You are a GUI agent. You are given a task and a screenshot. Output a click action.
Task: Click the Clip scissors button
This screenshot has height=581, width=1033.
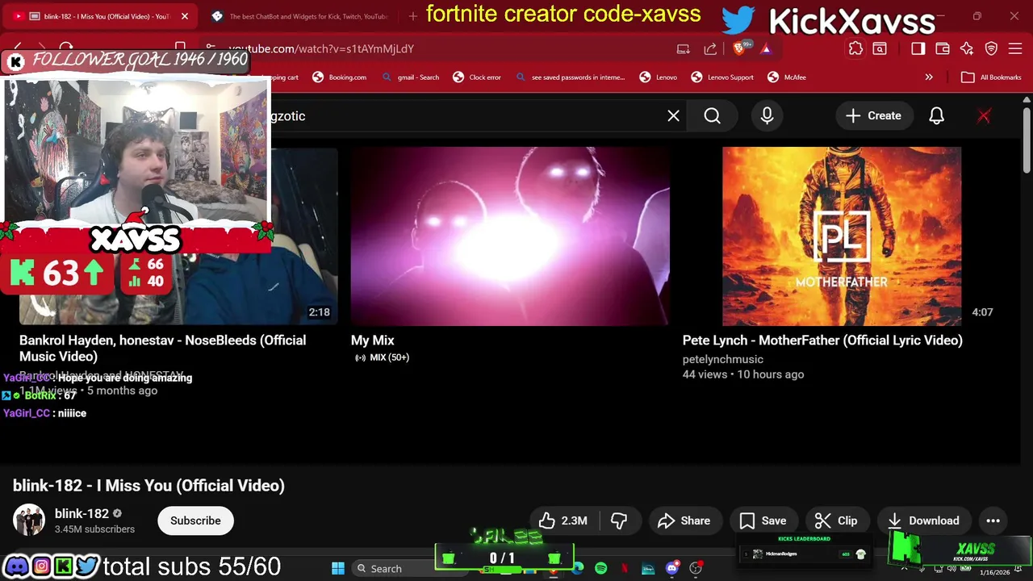(x=836, y=520)
